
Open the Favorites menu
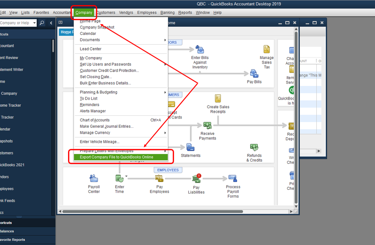point(41,12)
